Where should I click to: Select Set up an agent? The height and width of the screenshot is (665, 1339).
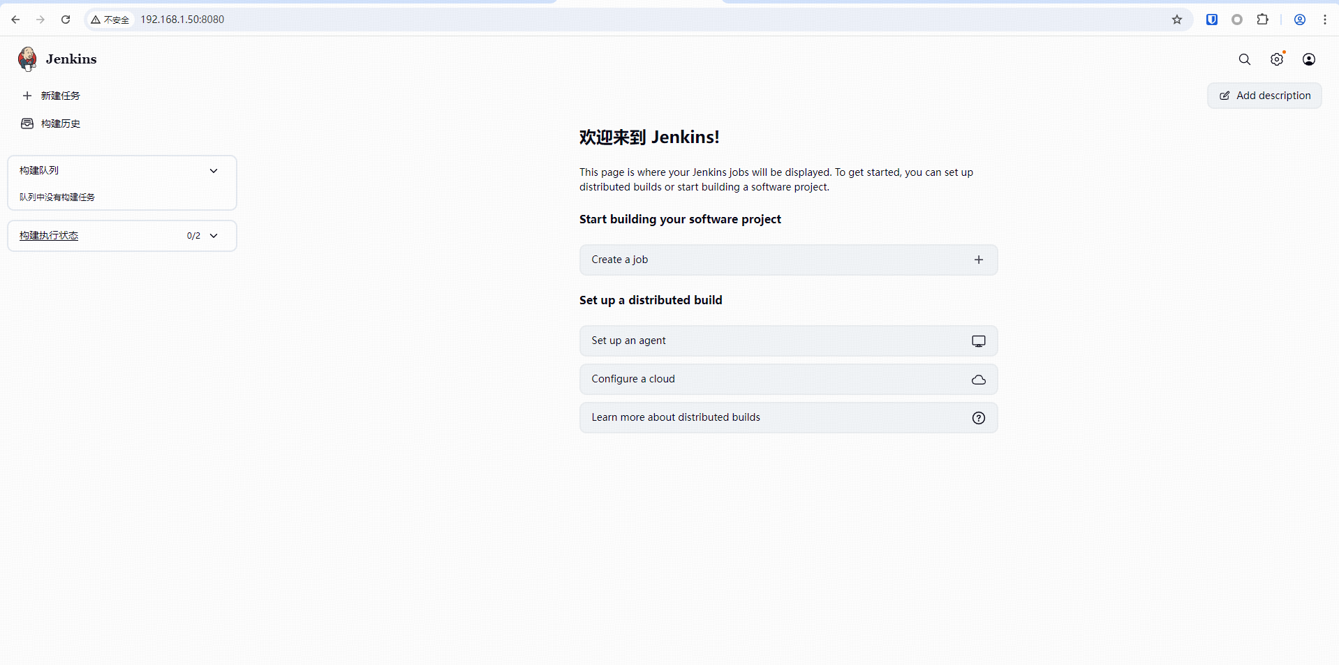click(x=788, y=341)
